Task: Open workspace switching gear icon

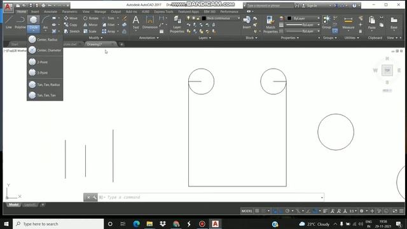Action: tap(362, 211)
